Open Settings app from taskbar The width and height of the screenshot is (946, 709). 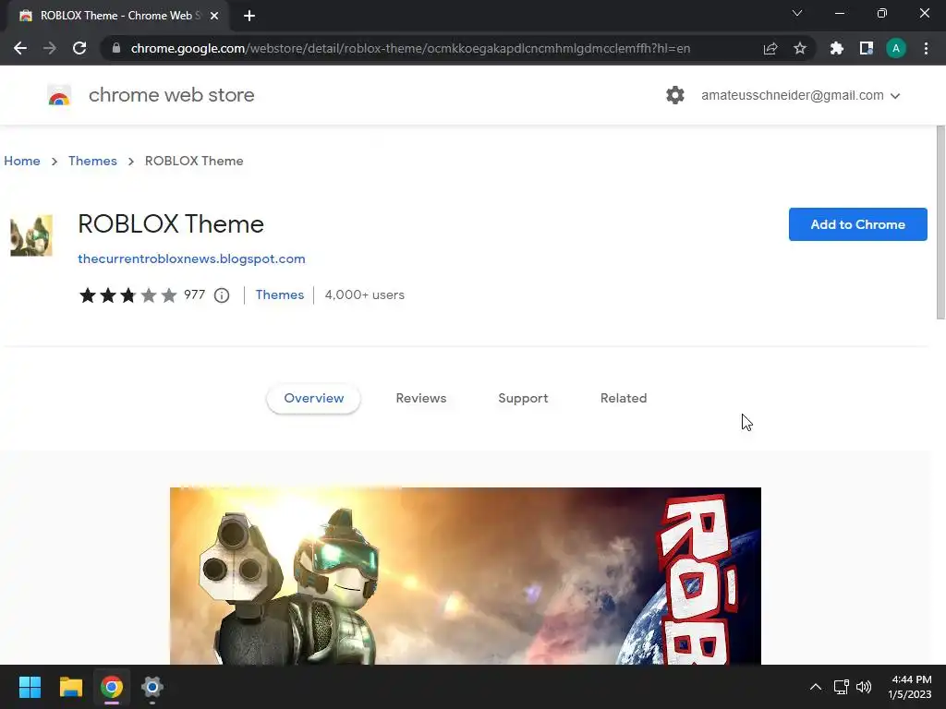point(152,687)
